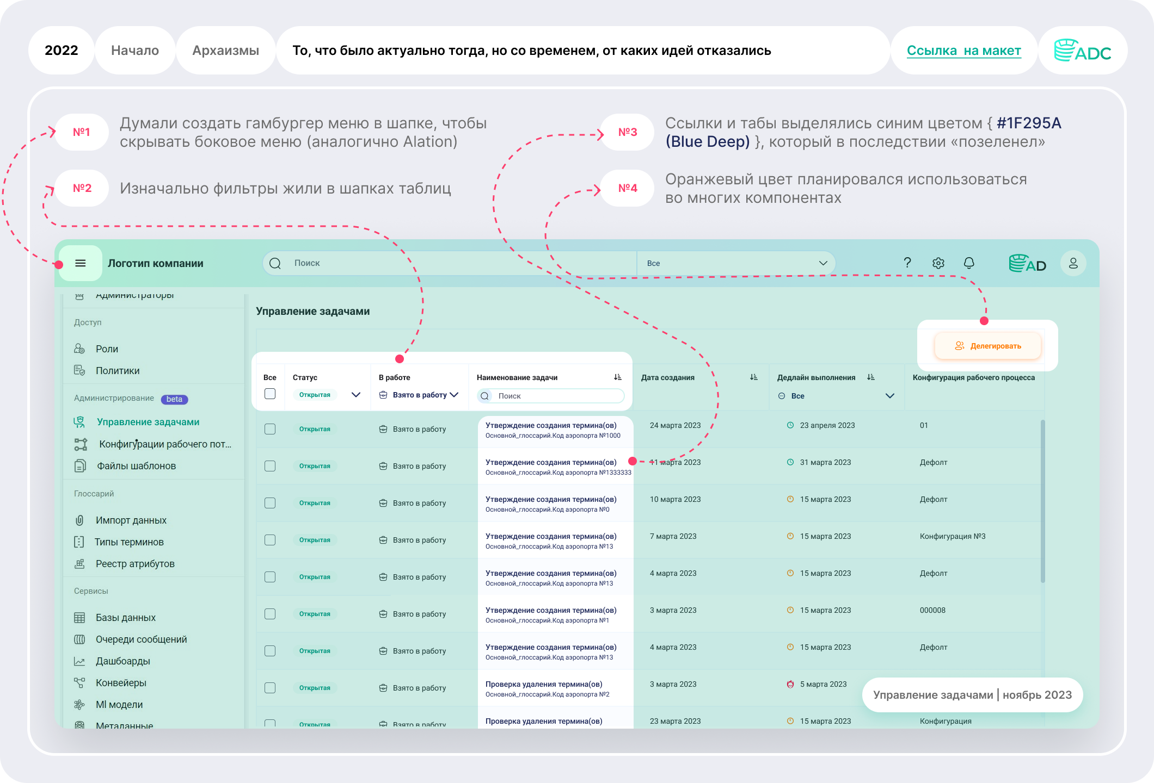The image size is (1154, 783).
Task: Click the Типы терминов icon
Action: pos(79,542)
